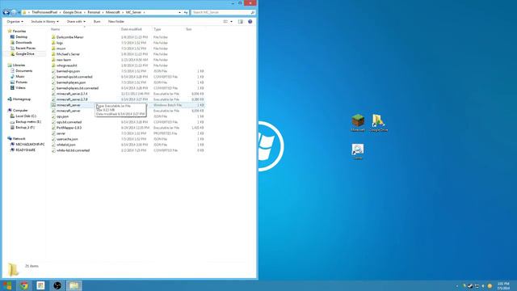Select the minecraft_server Windows Batch File
The height and width of the screenshot is (291, 517).
point(68,105)
